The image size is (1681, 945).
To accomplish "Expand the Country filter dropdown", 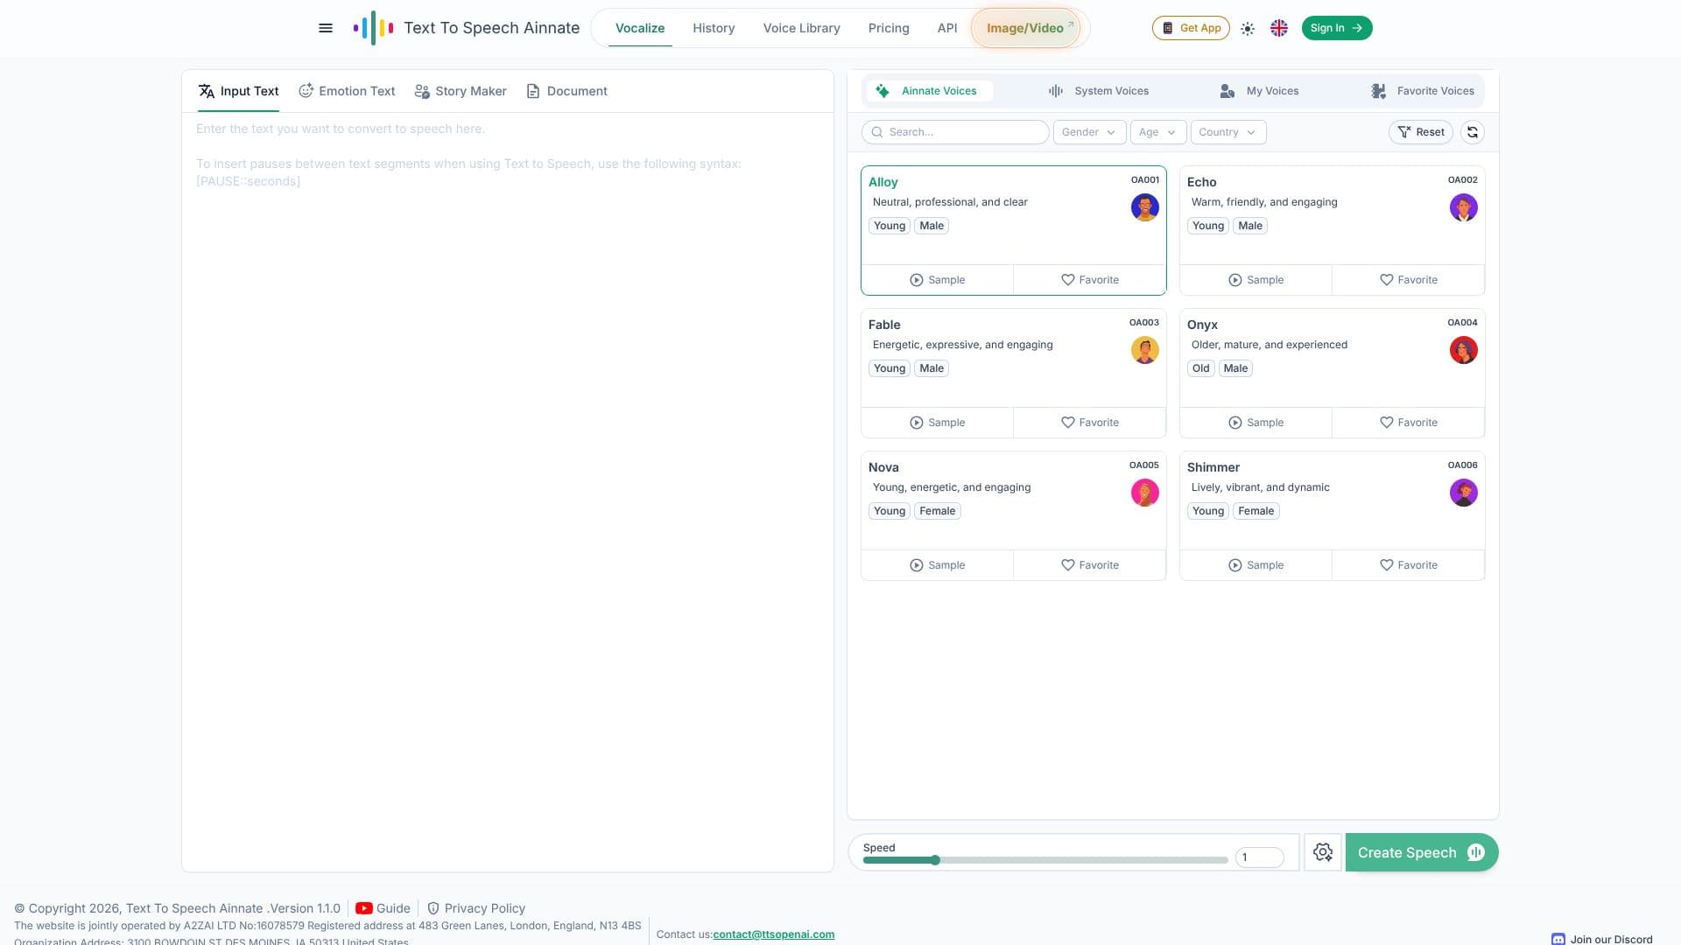I will point(1227,132).
